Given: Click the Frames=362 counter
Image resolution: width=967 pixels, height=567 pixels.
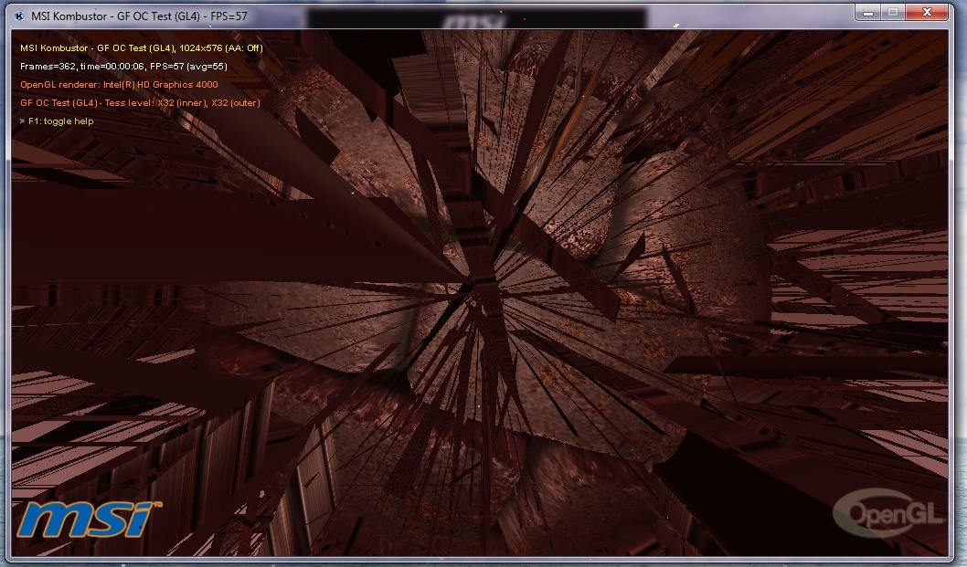Looking at the screenshot, I should tap(48, 66).
